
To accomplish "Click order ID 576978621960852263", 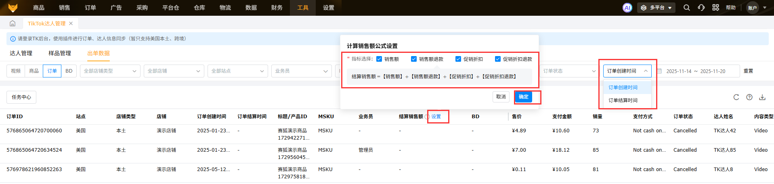I will pos(34,169).
